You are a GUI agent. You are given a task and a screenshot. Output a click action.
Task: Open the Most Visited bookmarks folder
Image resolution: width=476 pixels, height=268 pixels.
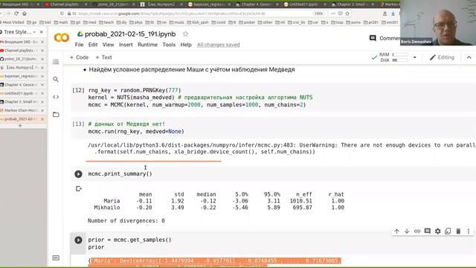(x=12, y=22)
